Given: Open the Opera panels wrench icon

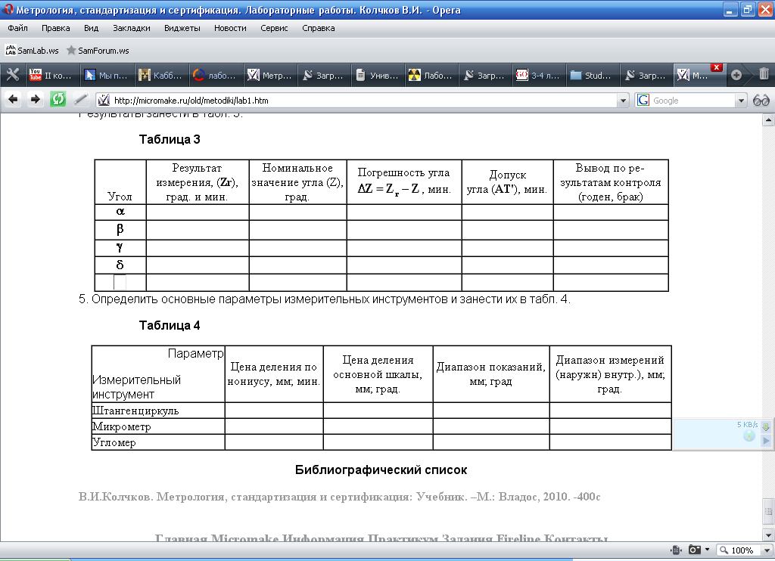Looking at the screenshot, I should [12, 75].
